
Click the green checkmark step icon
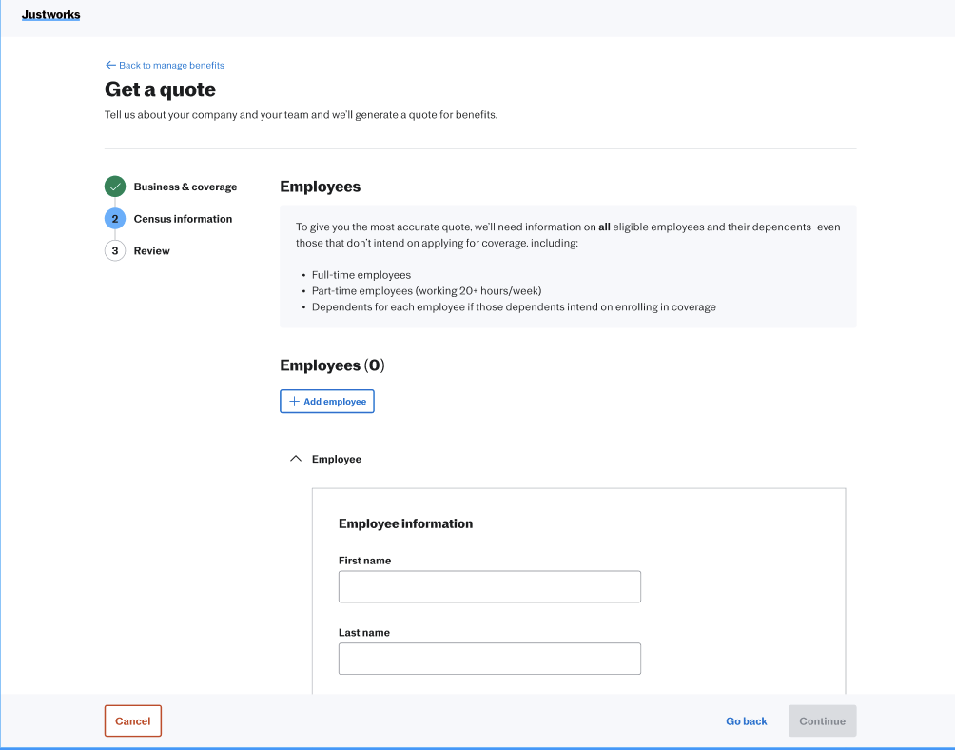tap(115, 187)
